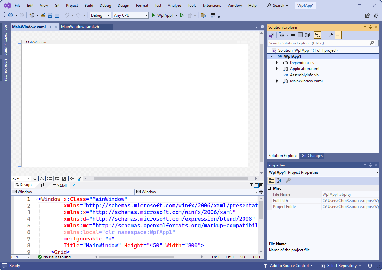Click the Swap Panes arrows icon

pyautogui.click(x=42, y=185)
